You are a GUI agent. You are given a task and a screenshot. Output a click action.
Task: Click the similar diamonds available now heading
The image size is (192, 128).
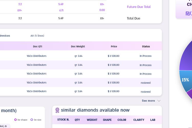click(95, 110)
